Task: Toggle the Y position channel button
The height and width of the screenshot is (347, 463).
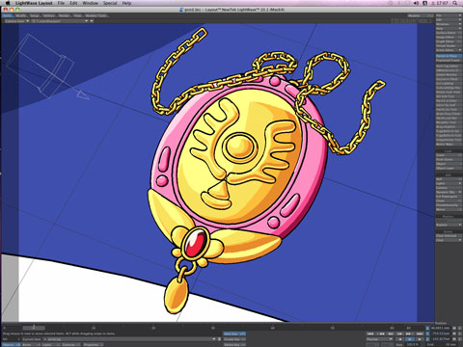Action: (x=427, y=334)
